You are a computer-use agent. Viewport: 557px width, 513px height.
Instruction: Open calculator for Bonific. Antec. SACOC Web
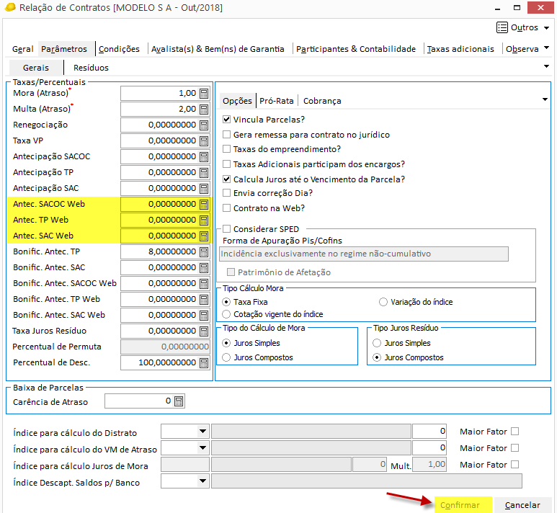click(204, 283)
